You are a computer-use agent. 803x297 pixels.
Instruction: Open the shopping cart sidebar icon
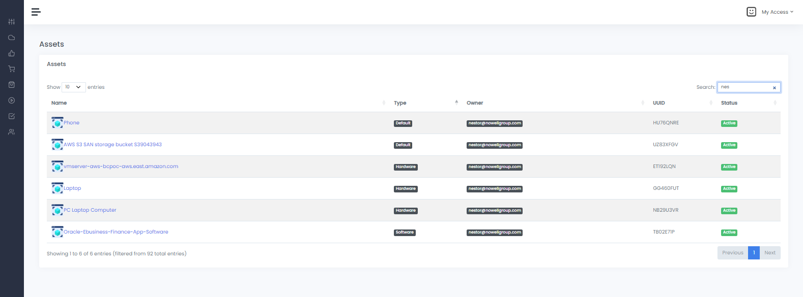click(x=12, y=69)
